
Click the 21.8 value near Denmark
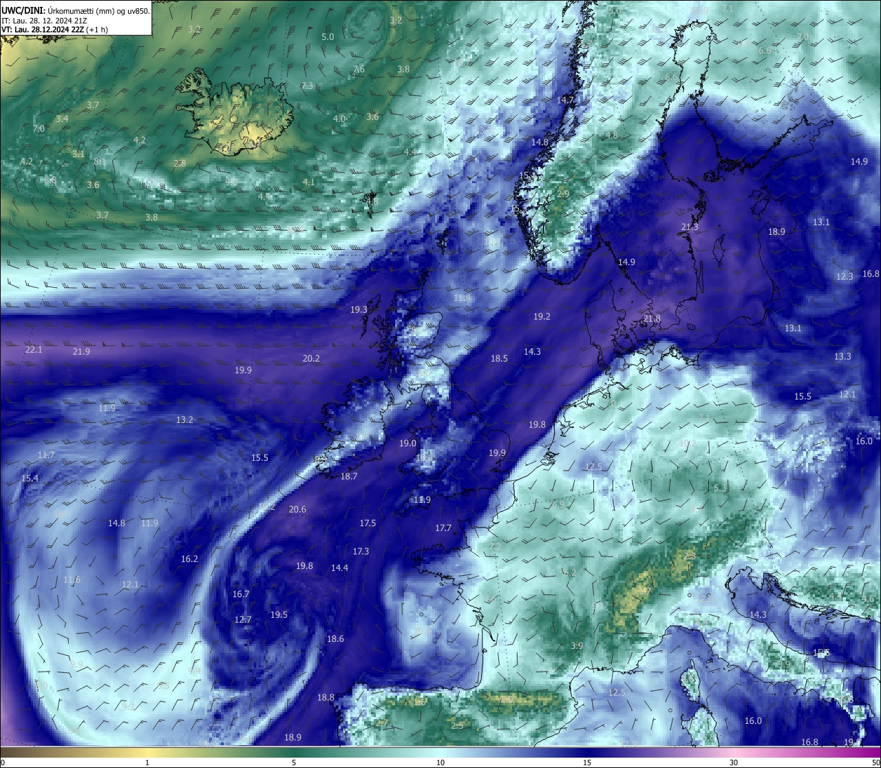coord(652,319)
